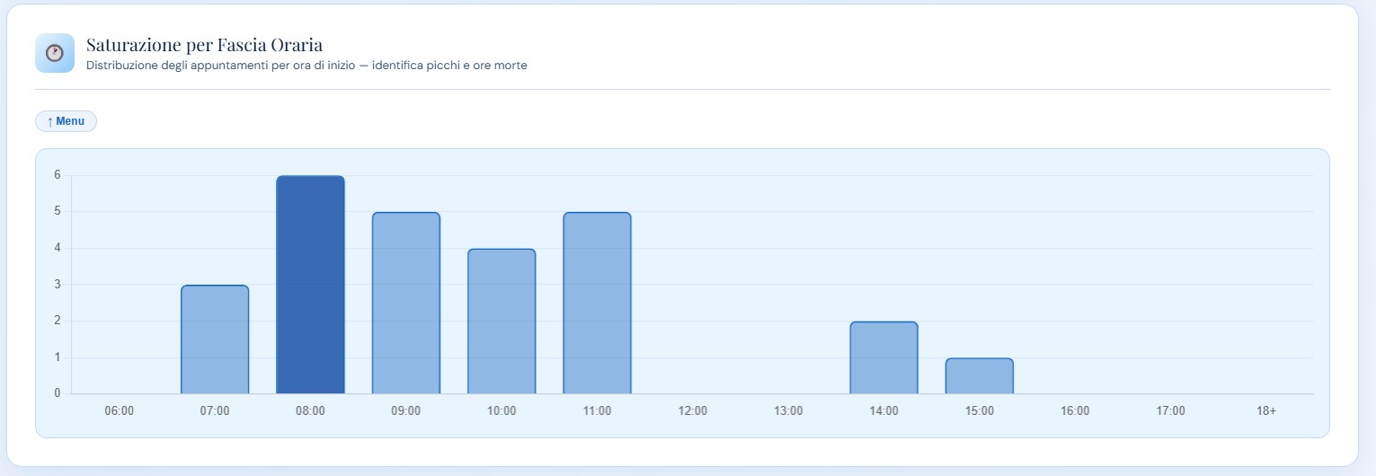1376x476 pixels.
Task: Select the dark blue 08:00 bar
Action: point(310,285)
